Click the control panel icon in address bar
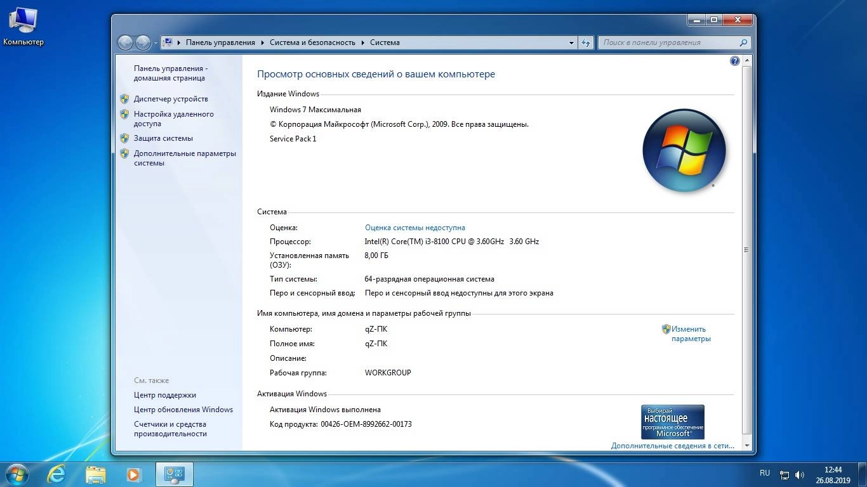This screenshot has height=487, width=867. tap(168, 42)
